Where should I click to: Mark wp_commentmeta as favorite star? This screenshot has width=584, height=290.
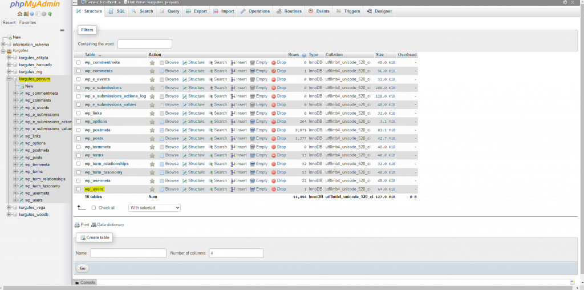(152, 63)
